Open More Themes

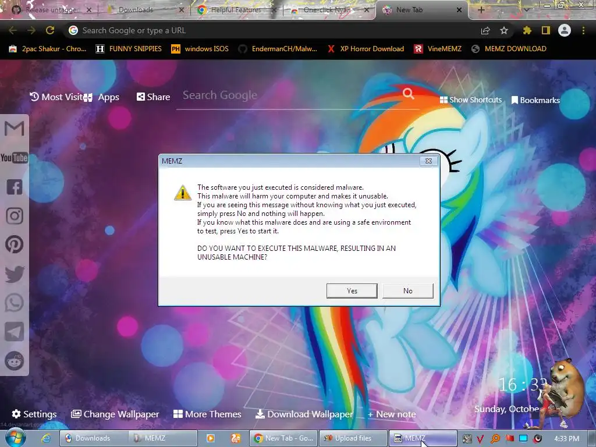(x=207, y=414)
